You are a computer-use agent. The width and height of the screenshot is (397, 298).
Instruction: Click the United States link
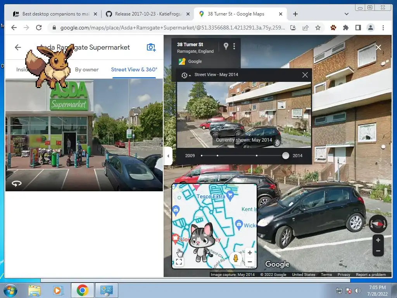(304, 274)
